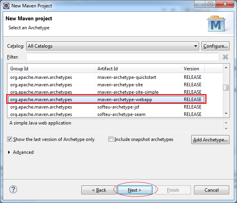
Task: Click the < Back button
Action: 99,190
